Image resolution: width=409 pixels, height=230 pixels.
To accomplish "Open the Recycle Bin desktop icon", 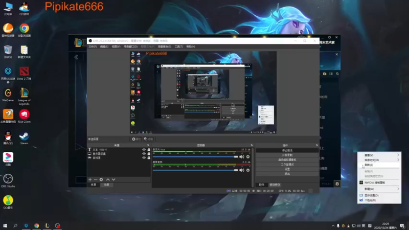I will point(8,52).
